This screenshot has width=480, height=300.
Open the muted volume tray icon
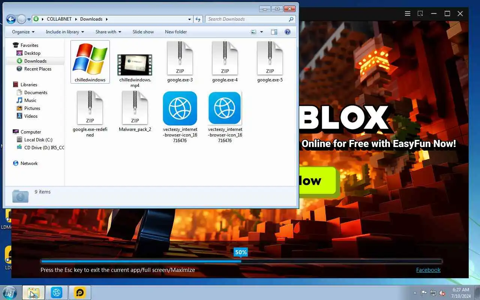pyautogui.click(x=442, y=293)
